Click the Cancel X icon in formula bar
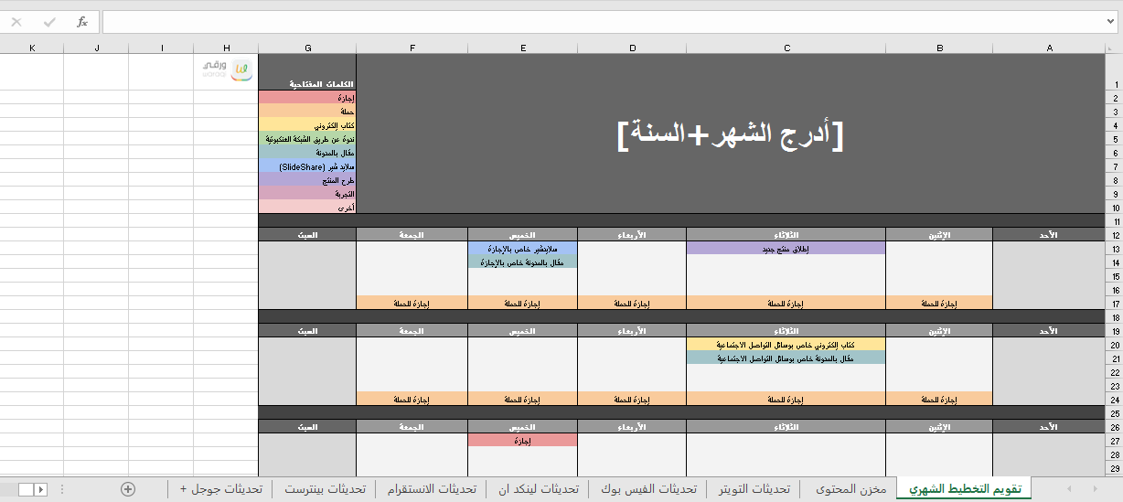The width and height of the screenshot is (1123, 502). point(16,22)
